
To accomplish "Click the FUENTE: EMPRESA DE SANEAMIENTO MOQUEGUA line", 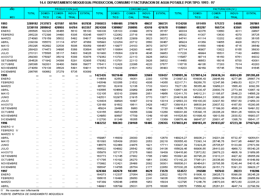I will (32, 194).
